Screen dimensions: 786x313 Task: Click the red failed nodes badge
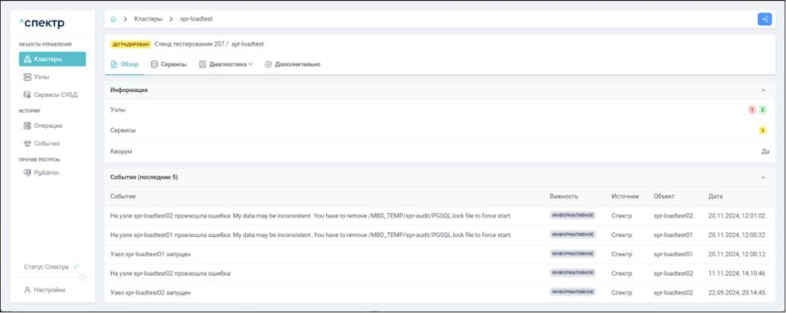752,110
